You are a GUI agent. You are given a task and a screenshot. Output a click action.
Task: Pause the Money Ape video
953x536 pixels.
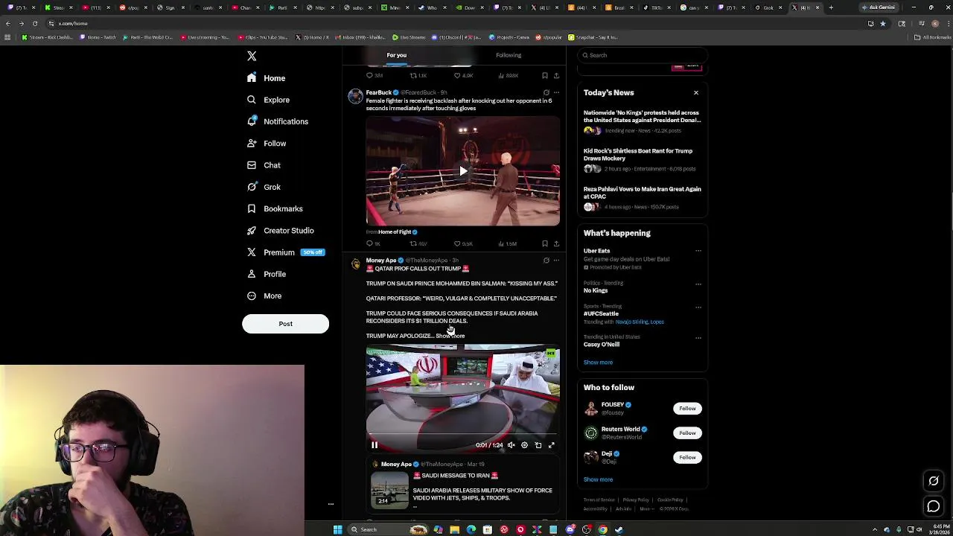tap(374, 445)
